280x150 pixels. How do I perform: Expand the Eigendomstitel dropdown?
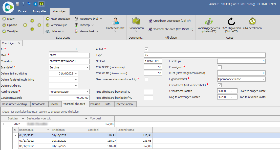pyautogui.click(x=263, y=79)
